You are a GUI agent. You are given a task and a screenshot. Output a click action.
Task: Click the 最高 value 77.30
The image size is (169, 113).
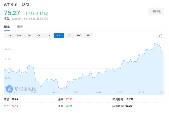click(69, 100)
